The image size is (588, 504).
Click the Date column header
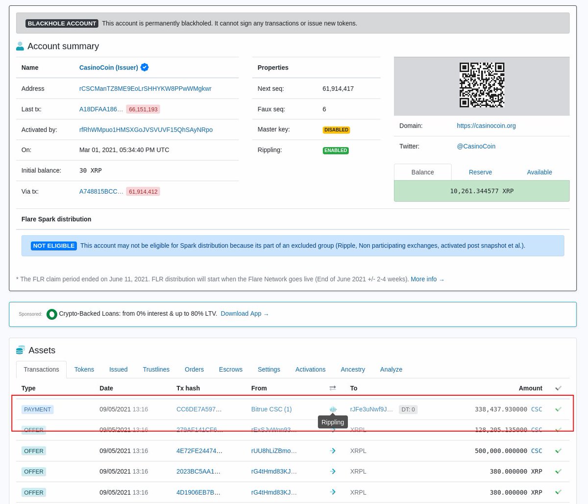point(106,388)
